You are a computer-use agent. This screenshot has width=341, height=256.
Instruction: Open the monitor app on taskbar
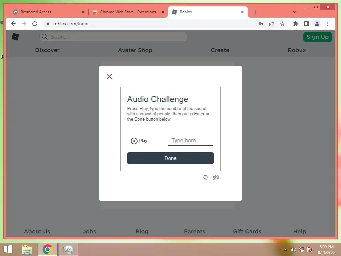point(68,249)
